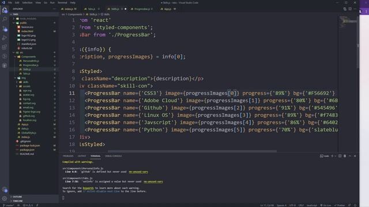Open the View menu
Screen dimensions: 369x207
(38, 2)
